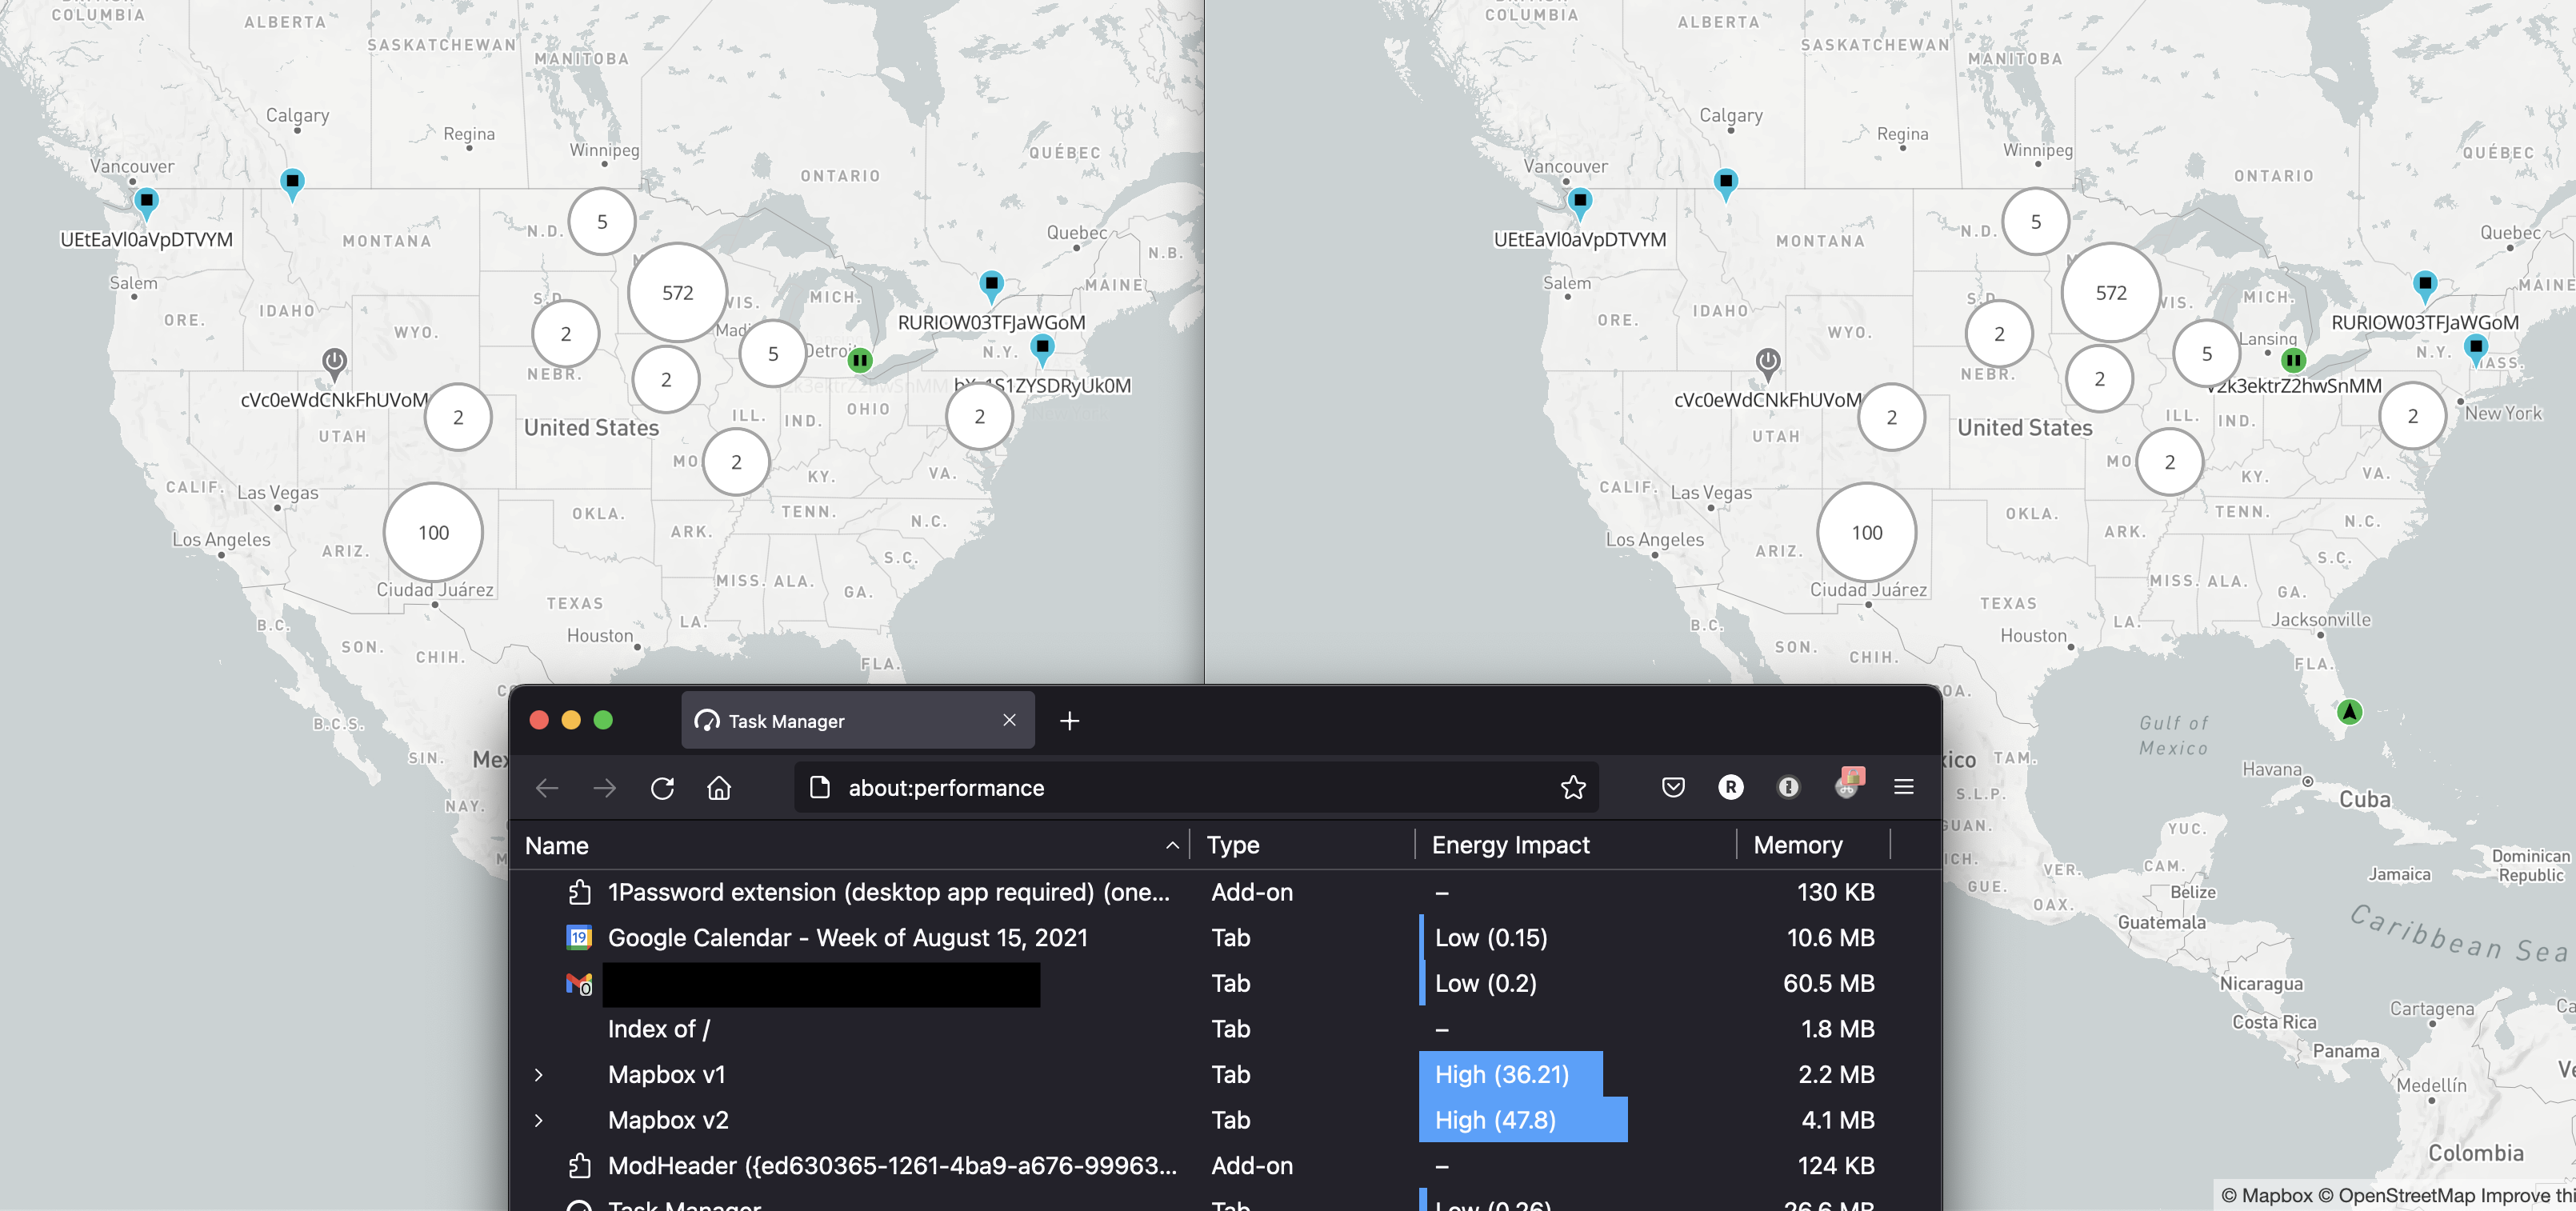2576x1211 pixels.
Task: Click the gray power marker cVc0eWdCNkFhUVoM on left map
Action: pyautogui.click(x=334, y=363)
